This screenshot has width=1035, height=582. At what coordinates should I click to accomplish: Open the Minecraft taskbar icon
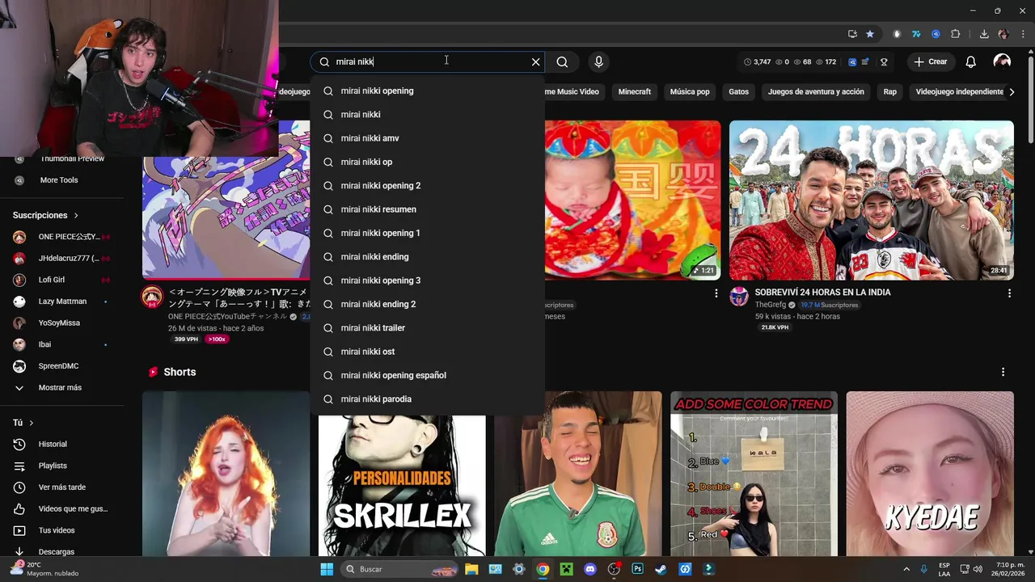coord(567,569)
